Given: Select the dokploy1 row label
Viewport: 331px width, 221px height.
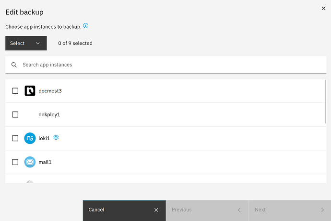Looking at the screenshot, I should click(x=49, y=114).
